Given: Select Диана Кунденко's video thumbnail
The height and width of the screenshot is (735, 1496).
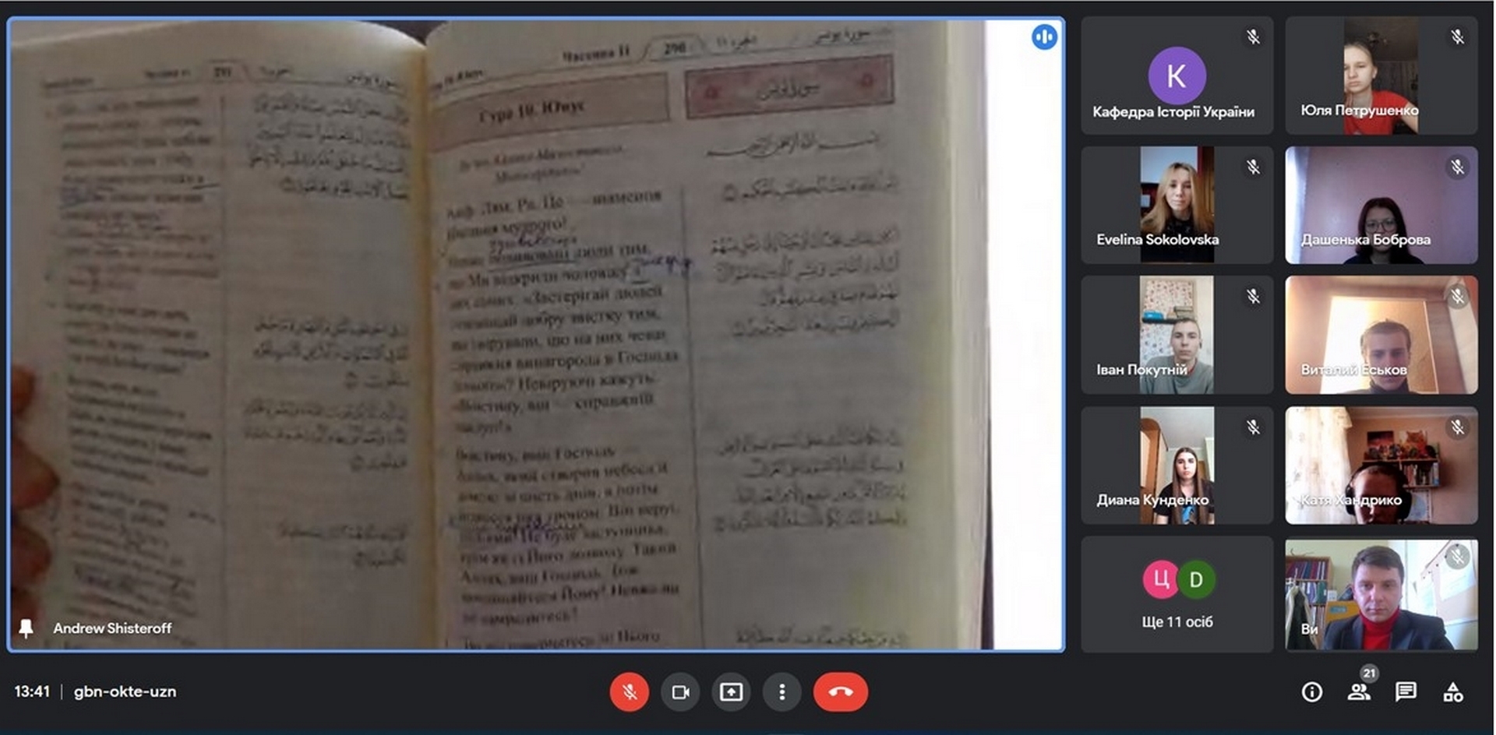Looking at the screenshot, I should [x=1177, y=465].
